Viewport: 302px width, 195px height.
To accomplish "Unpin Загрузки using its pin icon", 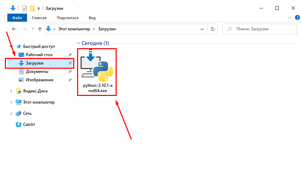I will click(70, 63).
